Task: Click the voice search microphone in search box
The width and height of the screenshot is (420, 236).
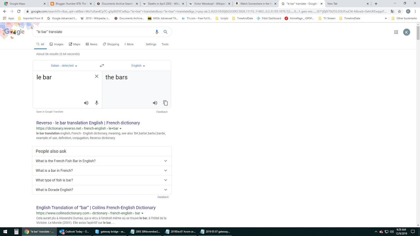Action: [157, 32]
